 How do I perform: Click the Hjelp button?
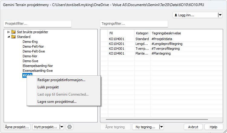point(213,127)
